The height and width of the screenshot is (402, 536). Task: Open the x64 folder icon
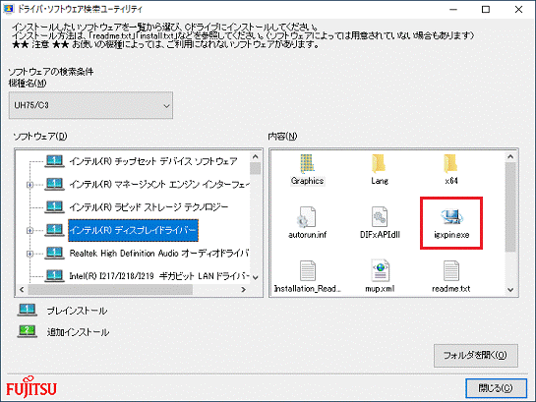450,163
